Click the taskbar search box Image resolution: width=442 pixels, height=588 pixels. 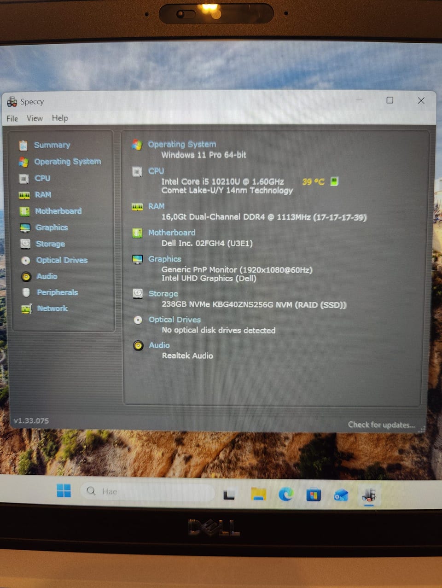coord(147,491)
